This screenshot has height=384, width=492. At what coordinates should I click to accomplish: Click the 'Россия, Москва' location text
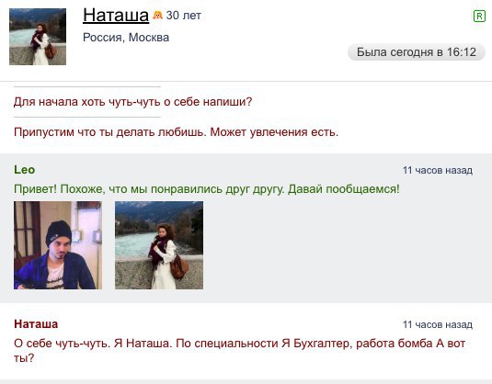[126, 38]
